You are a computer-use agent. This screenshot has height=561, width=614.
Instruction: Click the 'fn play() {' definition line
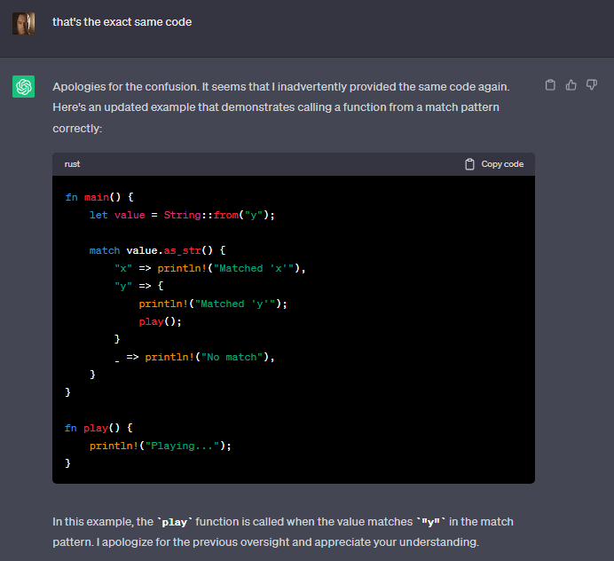(x=98, y=428)
